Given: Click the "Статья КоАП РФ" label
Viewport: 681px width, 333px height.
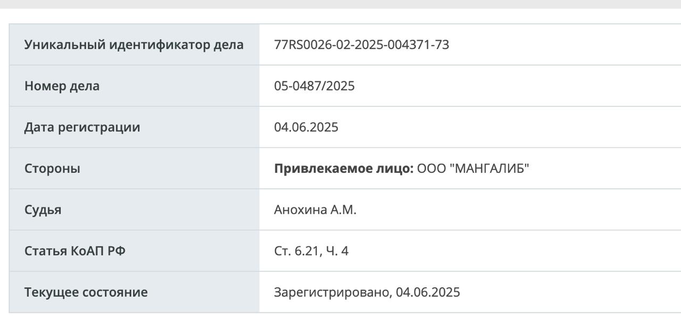Looking at the screenshot, I should click(74, 251).
